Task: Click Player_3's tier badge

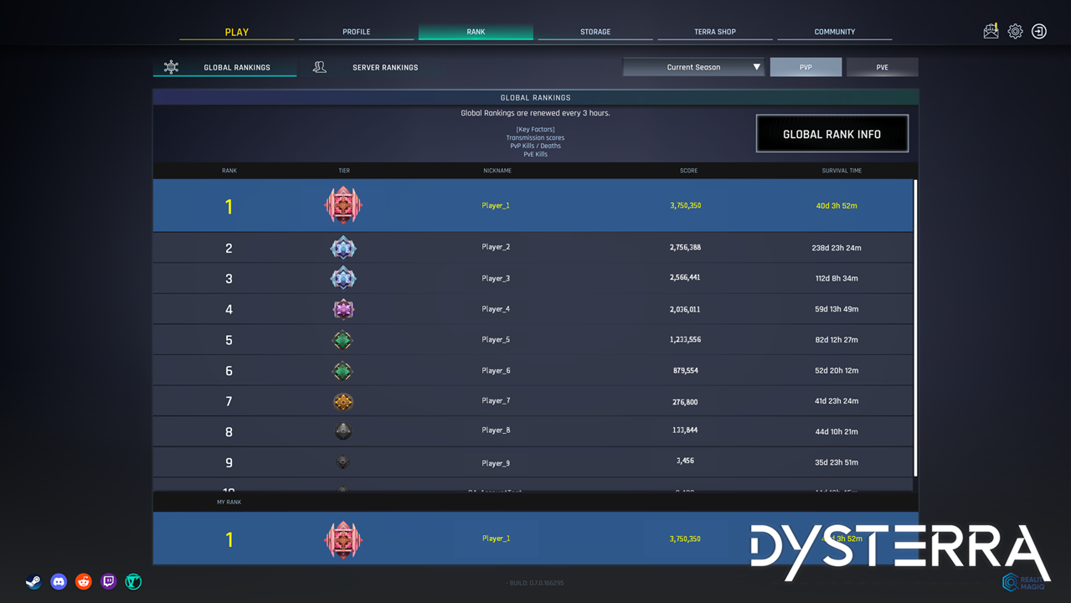Action: tap(343, 278)
